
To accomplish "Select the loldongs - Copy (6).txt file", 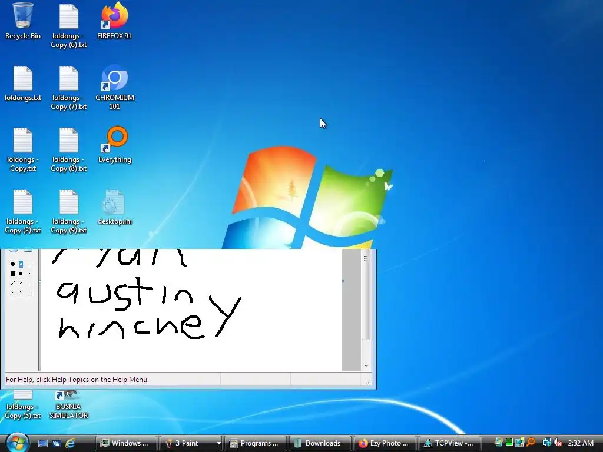I will (x=68, y=26).
